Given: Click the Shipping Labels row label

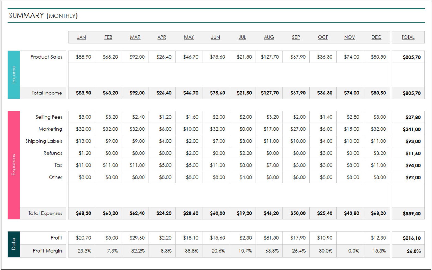Looking at the screenshot, I should (44, 141).
